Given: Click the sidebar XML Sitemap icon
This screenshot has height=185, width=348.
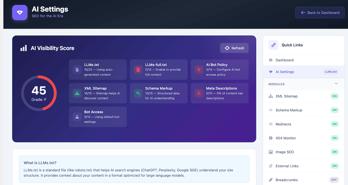Looking at the screenshot, I should click(271, 96).
